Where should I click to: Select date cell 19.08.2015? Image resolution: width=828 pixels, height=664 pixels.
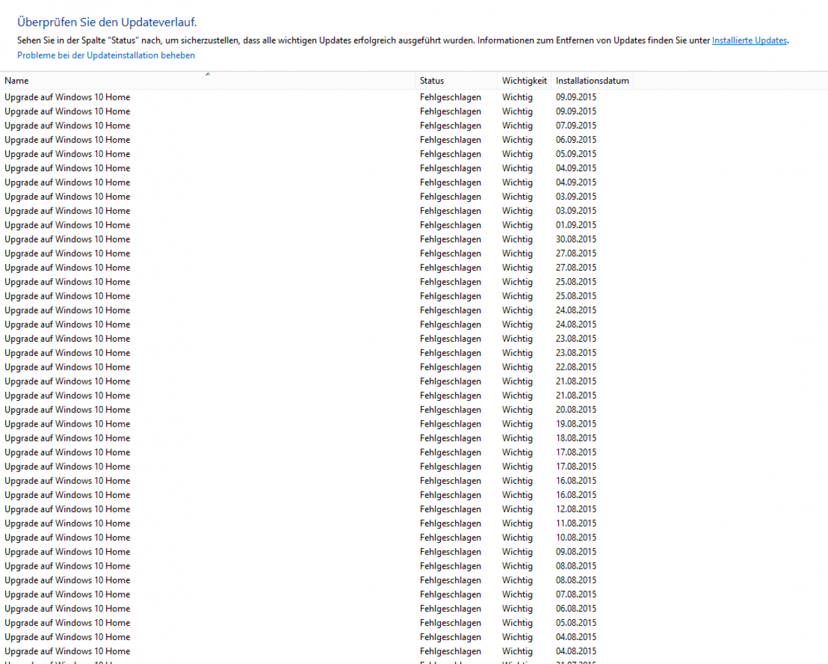point(576,424)
